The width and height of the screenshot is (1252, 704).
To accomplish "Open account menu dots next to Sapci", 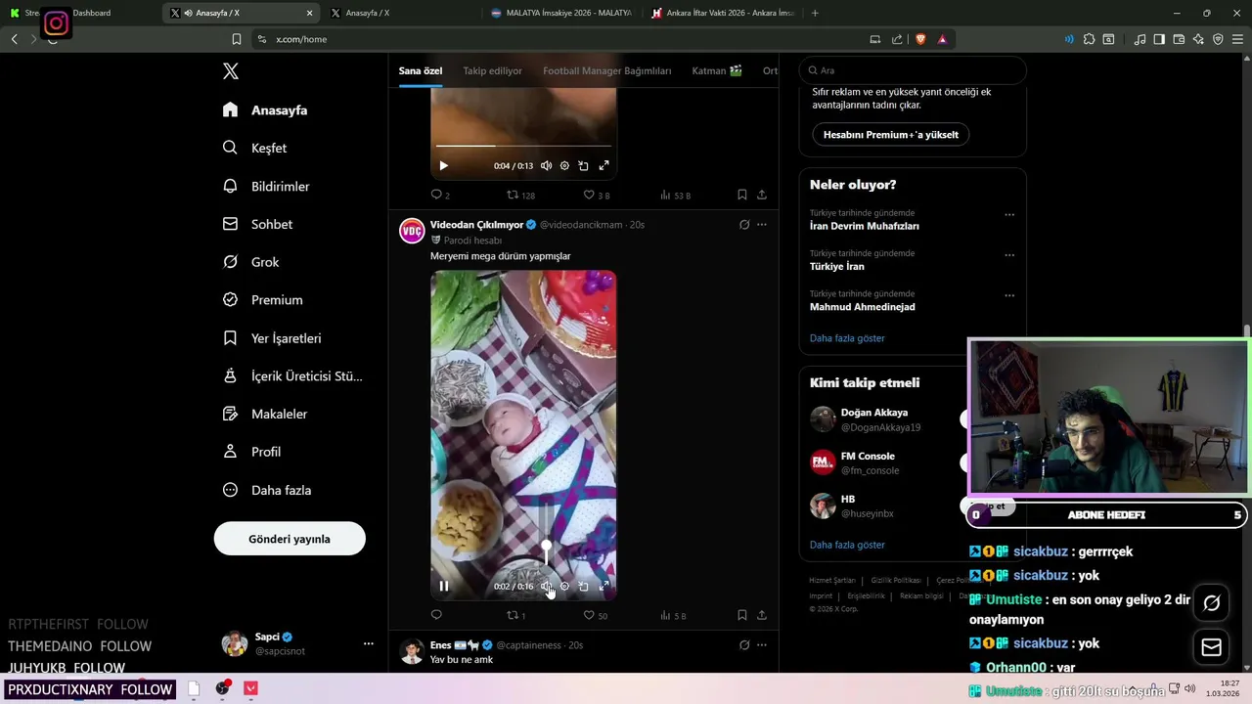I will pyautogui.click(x=368, y=643).
